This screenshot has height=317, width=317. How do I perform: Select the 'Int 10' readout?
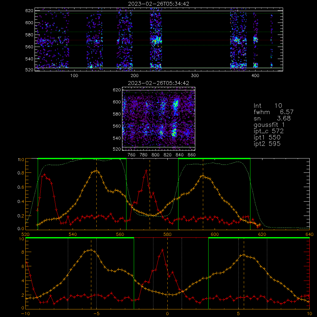click(268, 106)
